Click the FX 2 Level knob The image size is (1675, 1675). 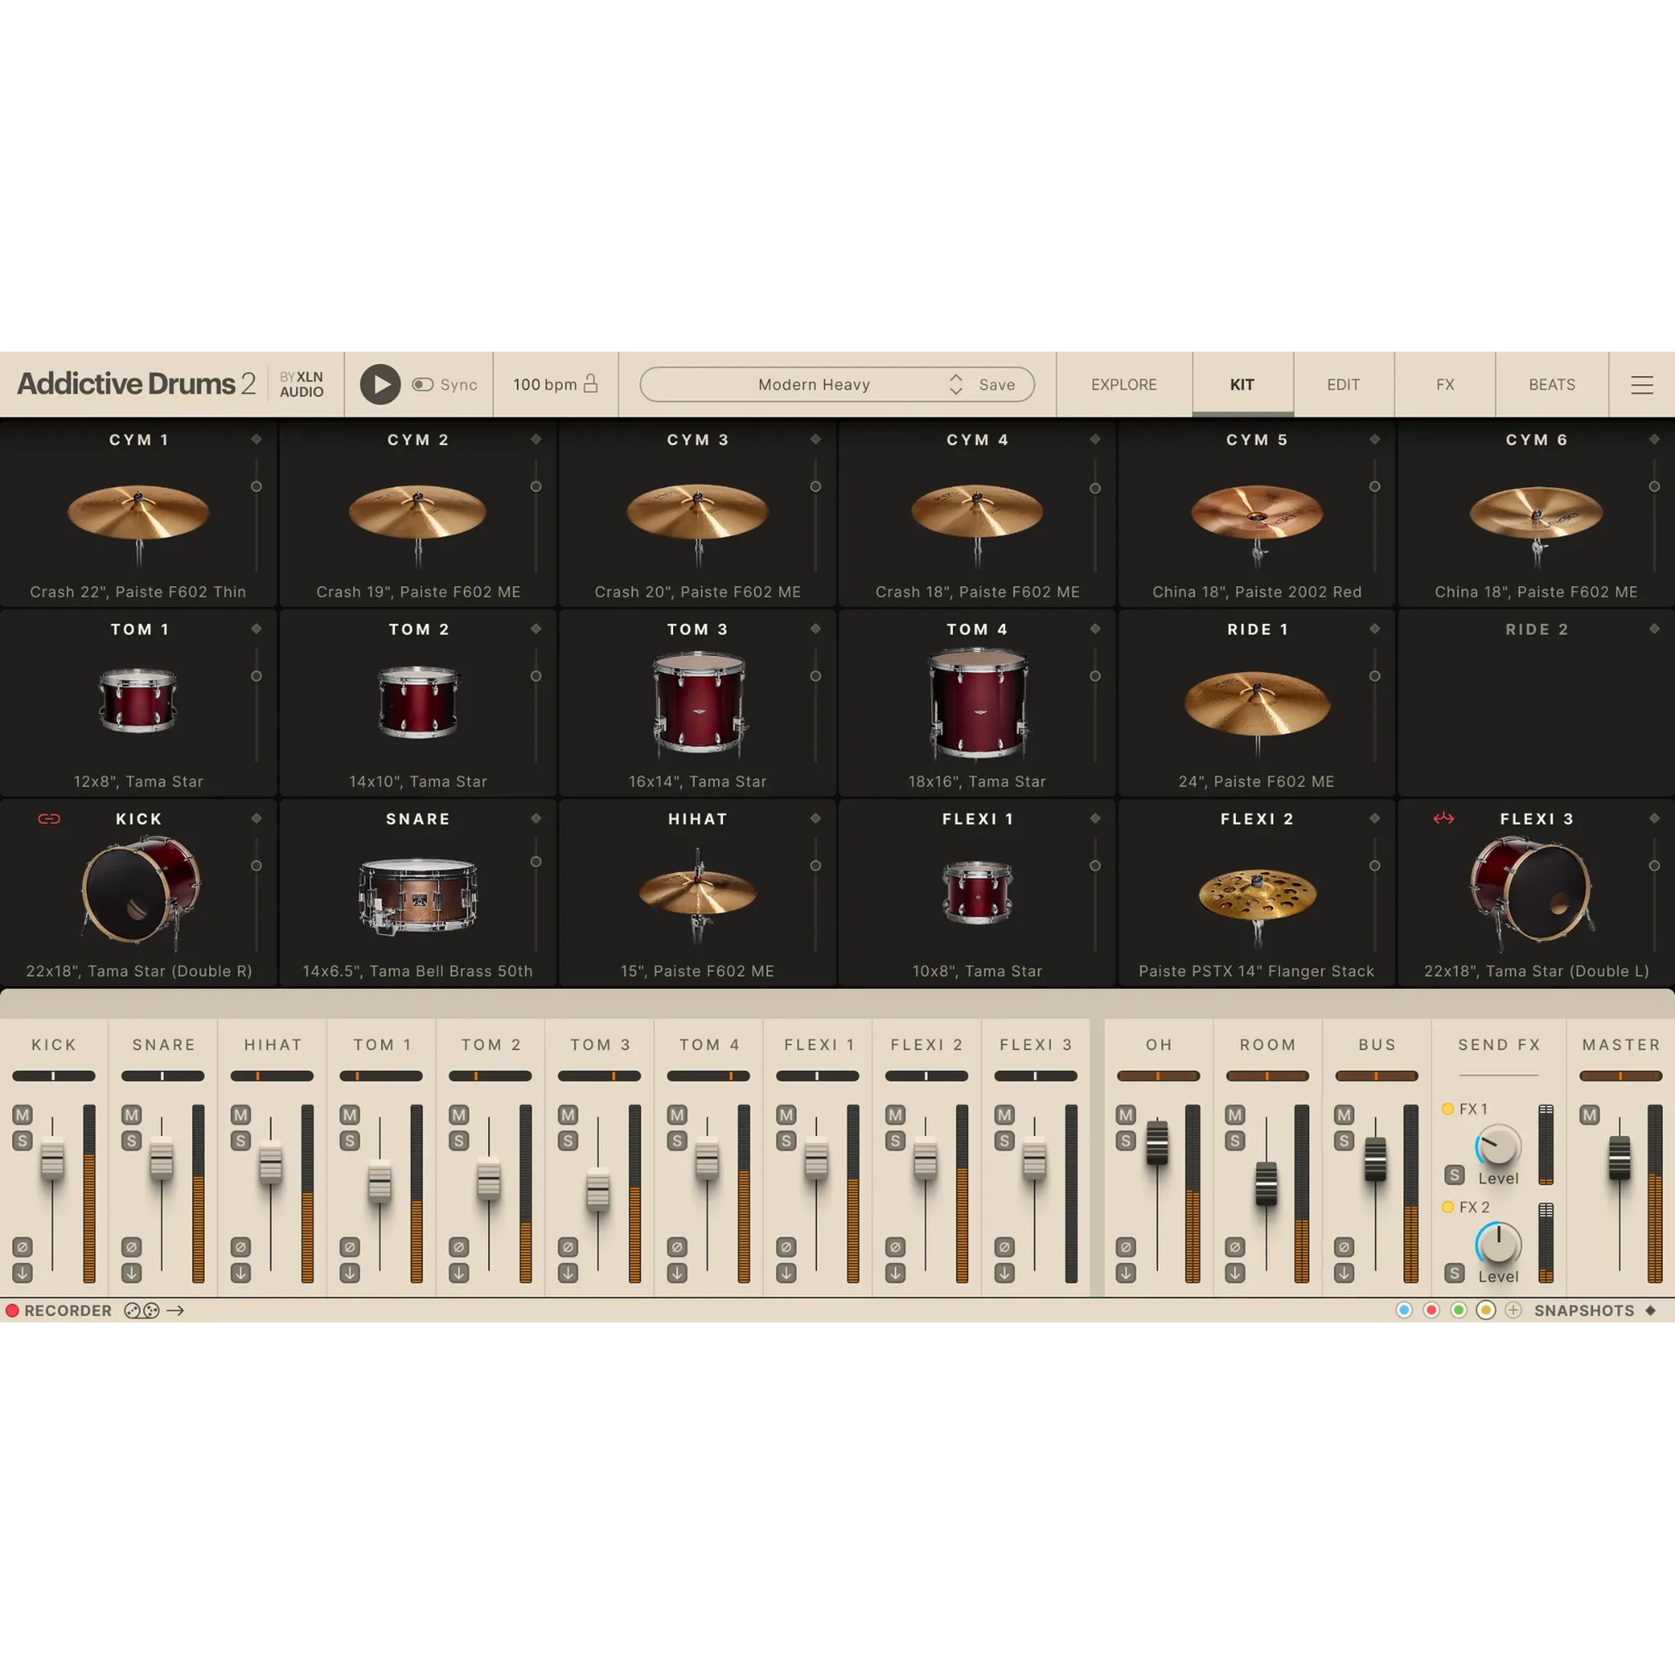pyautogui.click(x=1499, y=1244)
